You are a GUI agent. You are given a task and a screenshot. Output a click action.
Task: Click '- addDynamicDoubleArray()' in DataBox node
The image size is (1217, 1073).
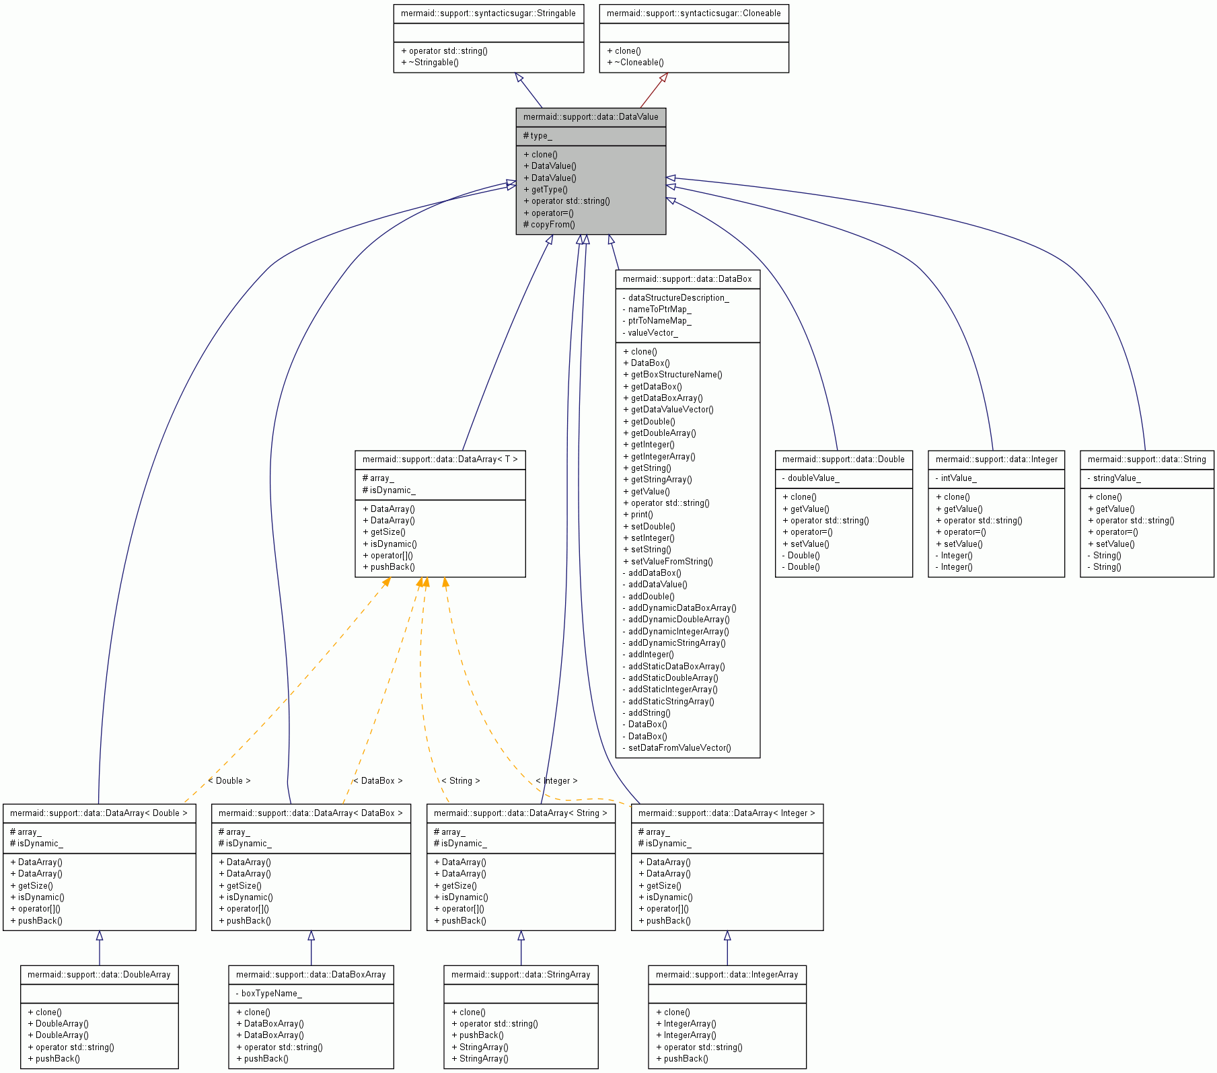[x=676, y=620]
